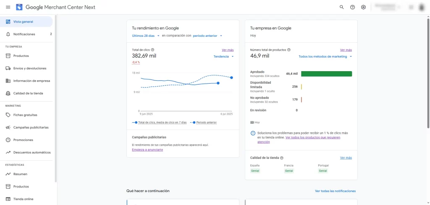
Task: Click the Campañas publicitarias megaphone icon
Action: point(8,127)
